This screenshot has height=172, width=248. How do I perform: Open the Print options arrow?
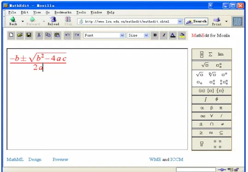tap(226, 21)
